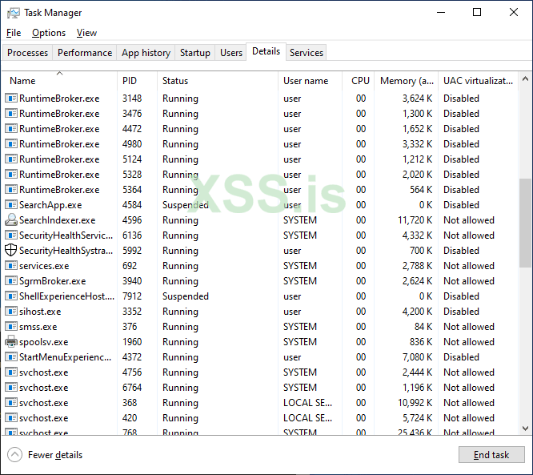Image resolution: width=533 pixels, height=475 pixels.
Task: Click the SecurityHealthSystray shield icon
Action: coord(11,251)
